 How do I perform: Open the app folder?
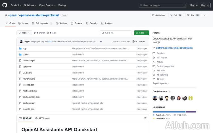25,48
